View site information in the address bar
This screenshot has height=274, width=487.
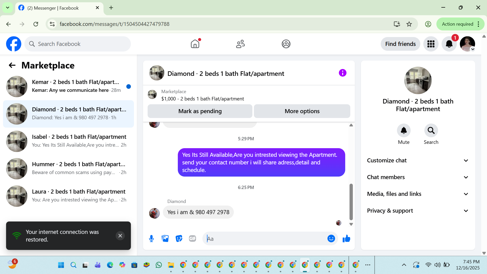pyautogui.click(x=52, y=24)
